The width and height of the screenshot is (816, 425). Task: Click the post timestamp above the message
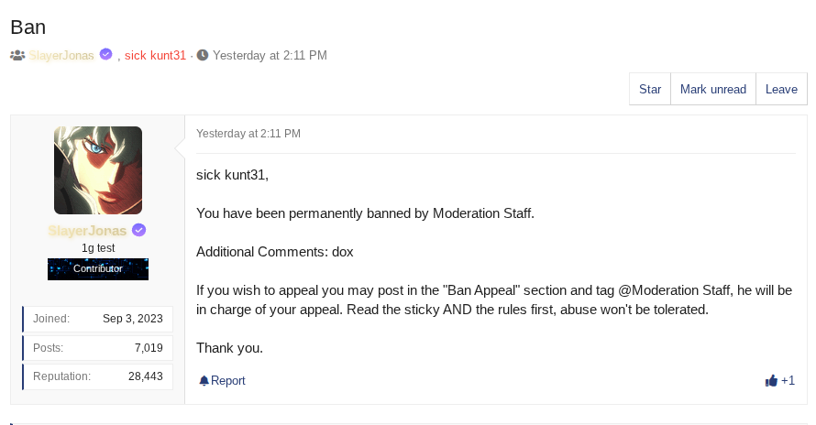[248, 134]
